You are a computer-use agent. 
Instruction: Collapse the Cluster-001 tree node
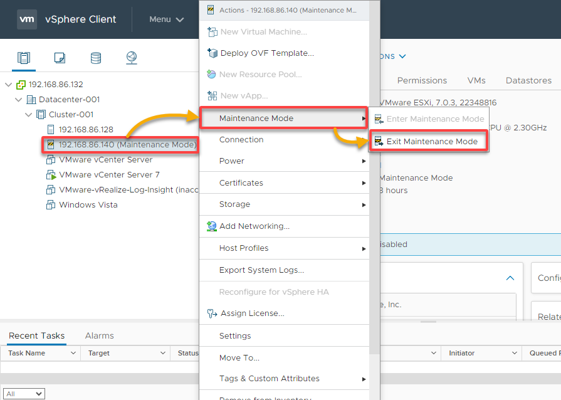(28, 115)
